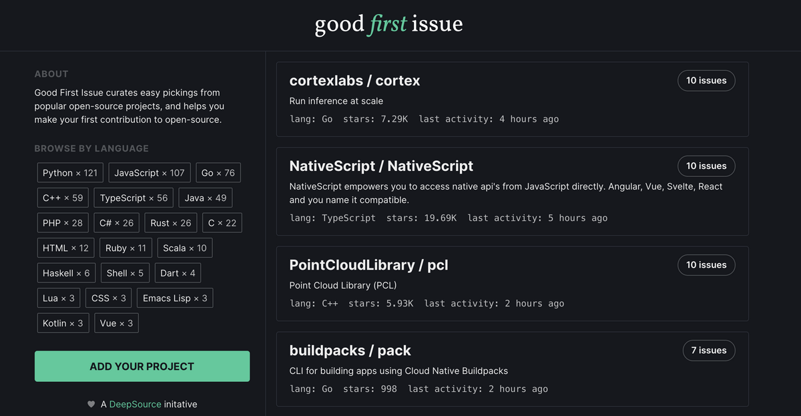
Task: Expand 10 issues badge for pcl
Action: (x=706, y=264)
